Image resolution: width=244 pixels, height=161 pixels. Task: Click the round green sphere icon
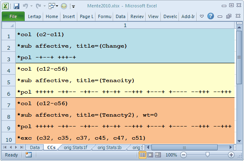click(64, 6)
